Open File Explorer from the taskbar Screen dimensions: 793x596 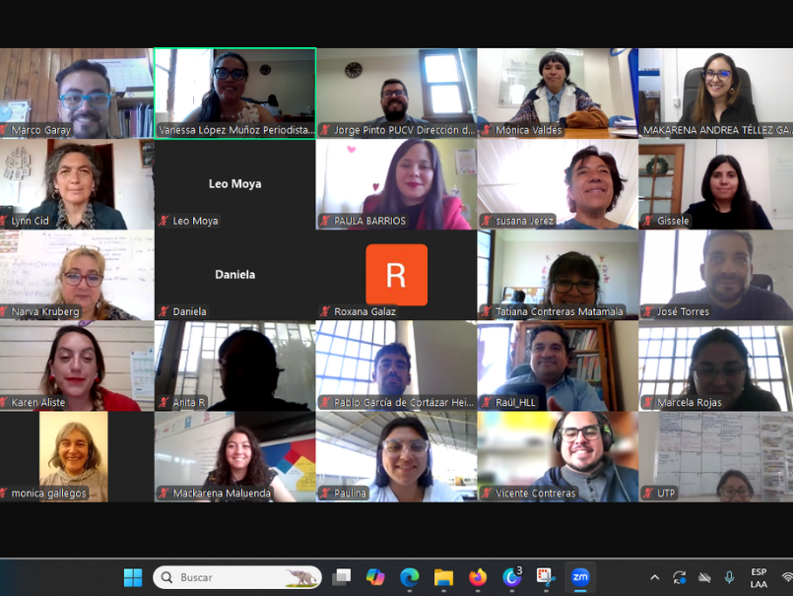[x=443, y=577]
